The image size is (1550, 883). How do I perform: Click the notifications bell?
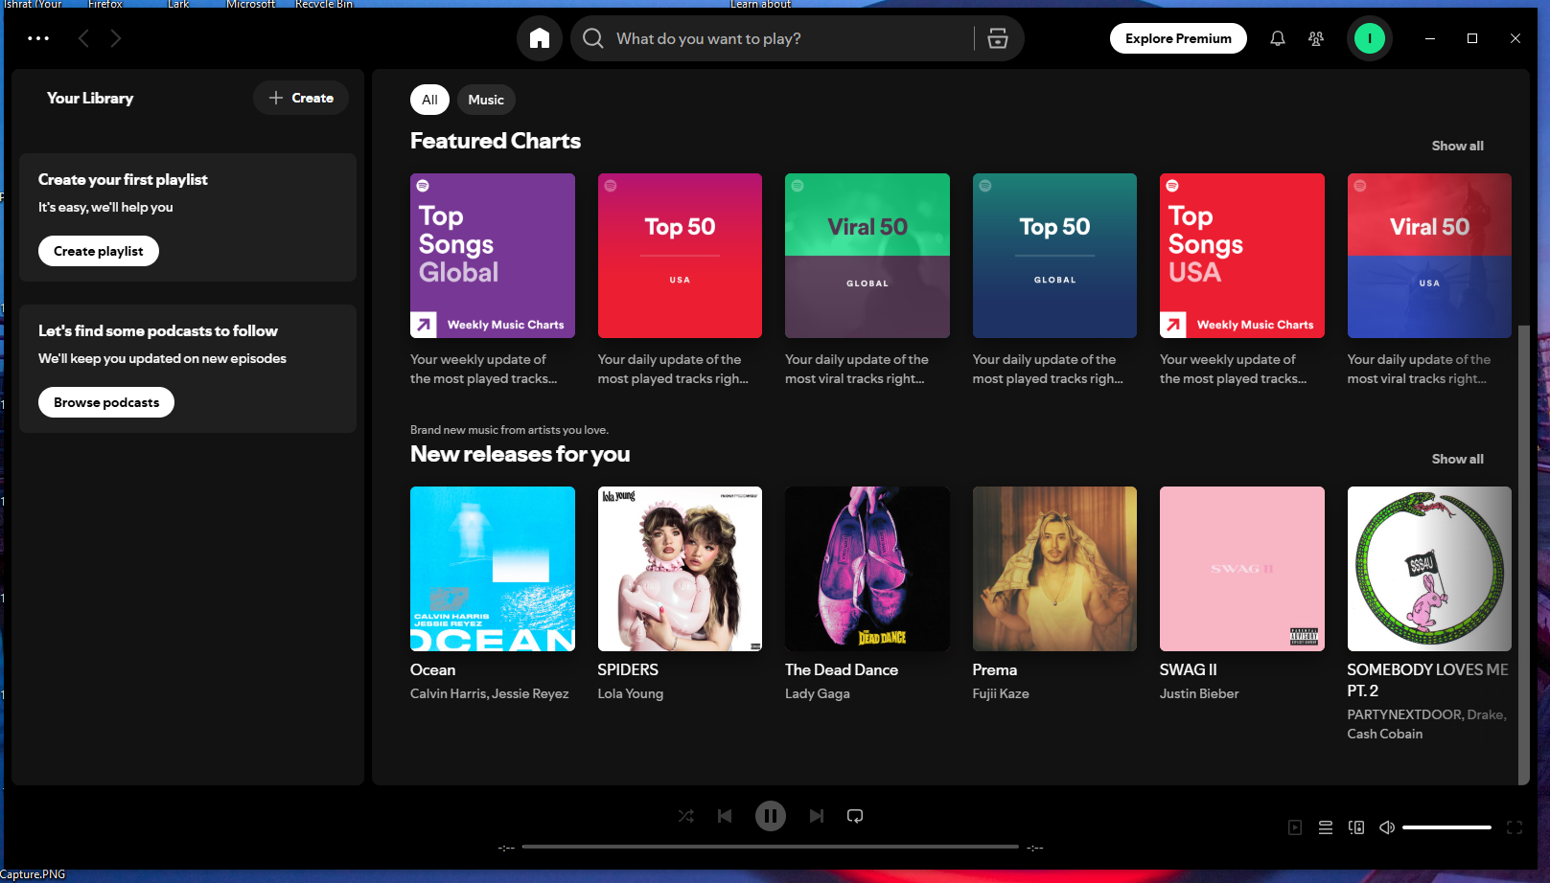click(1277, 38)
